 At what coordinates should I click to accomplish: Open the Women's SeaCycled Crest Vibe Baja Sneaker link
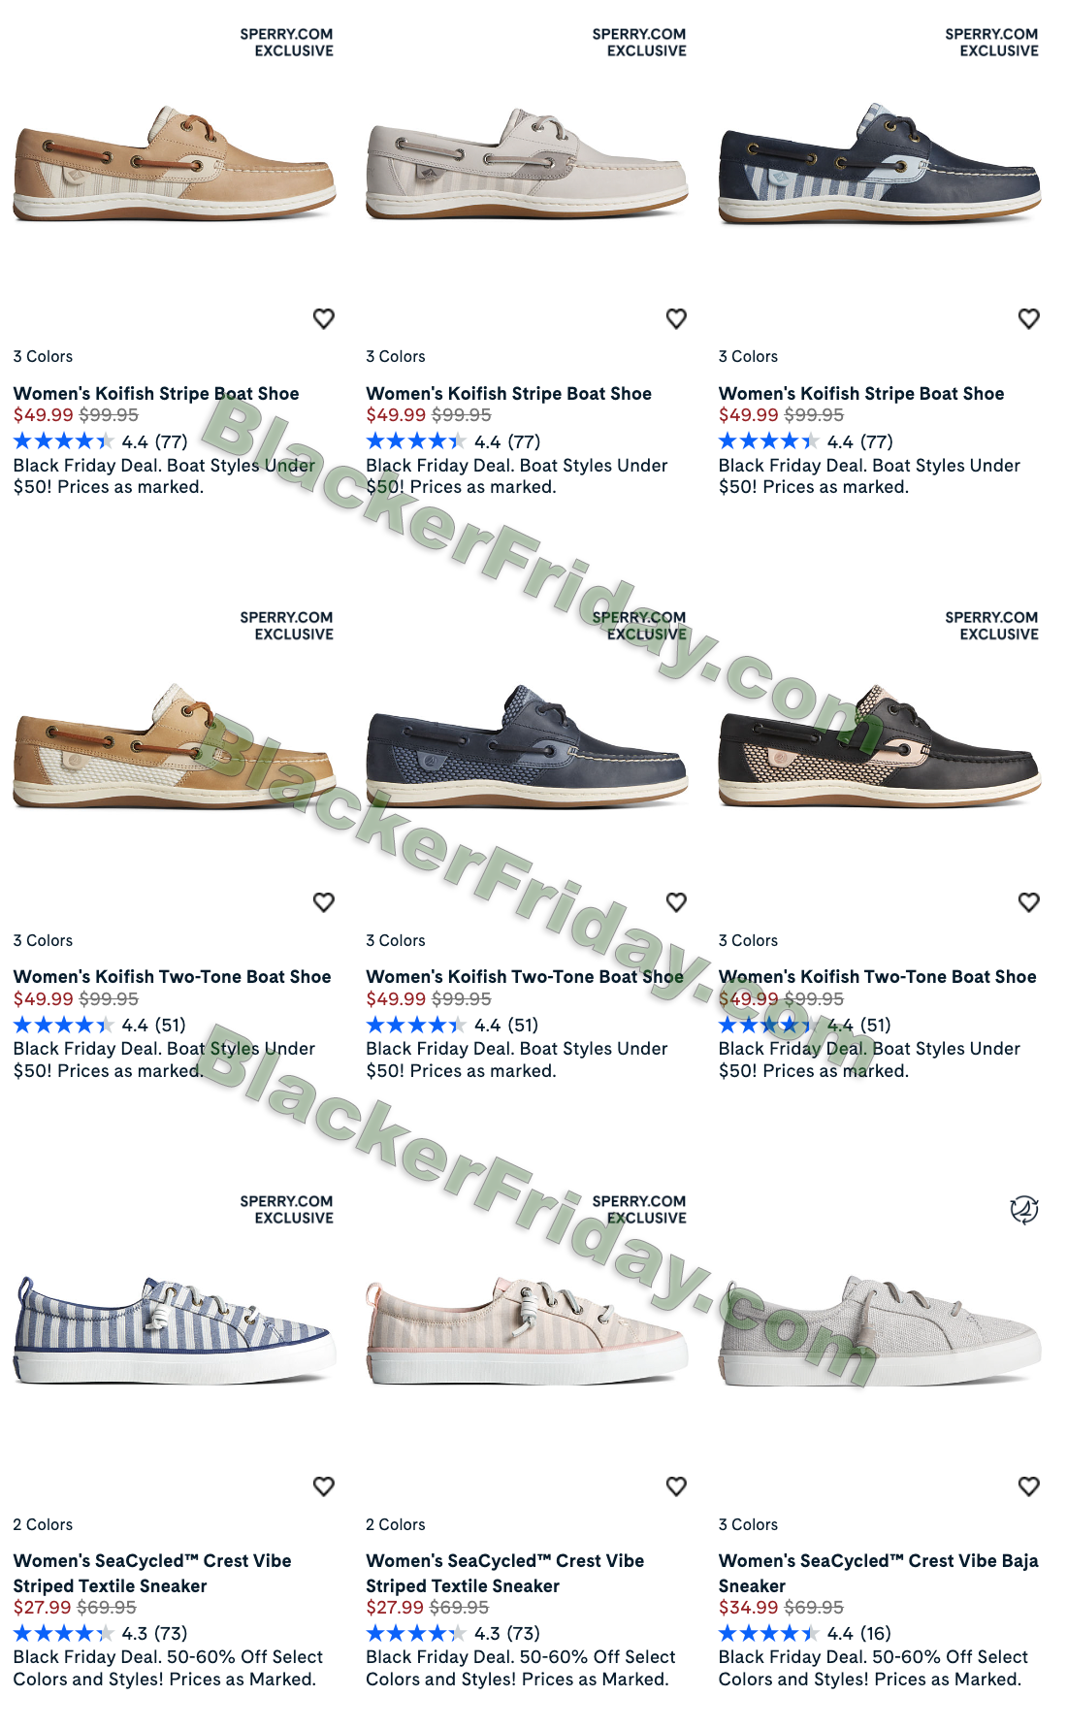(878, 1573)
